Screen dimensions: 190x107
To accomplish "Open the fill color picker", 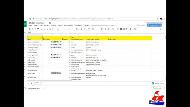I will tap(89, 29).
